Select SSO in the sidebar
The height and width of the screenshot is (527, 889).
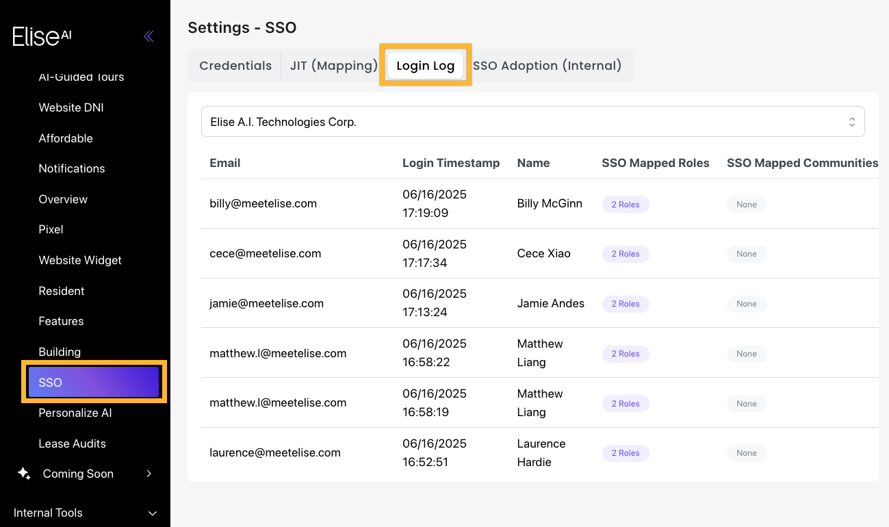coord(94,383)
